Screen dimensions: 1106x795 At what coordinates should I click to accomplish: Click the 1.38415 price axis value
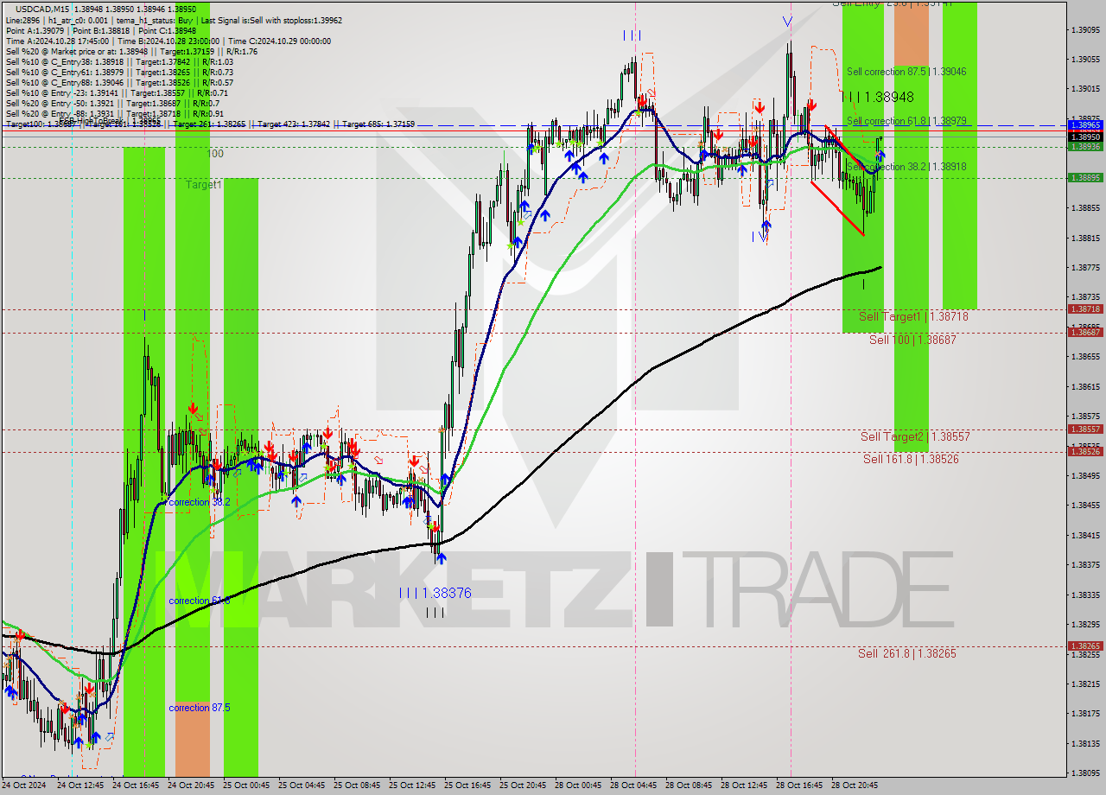click(1086, 536)
